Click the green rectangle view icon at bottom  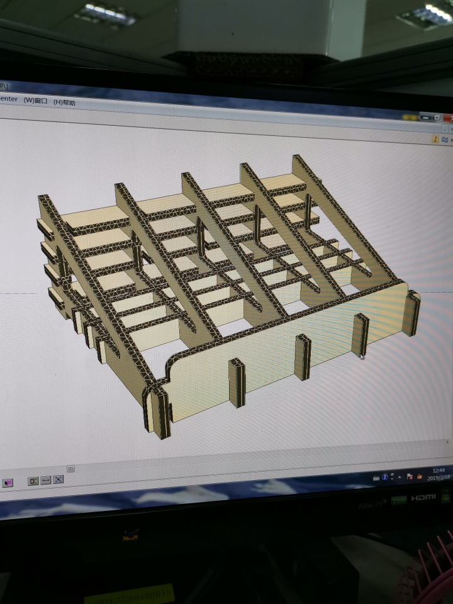point(33,481)
